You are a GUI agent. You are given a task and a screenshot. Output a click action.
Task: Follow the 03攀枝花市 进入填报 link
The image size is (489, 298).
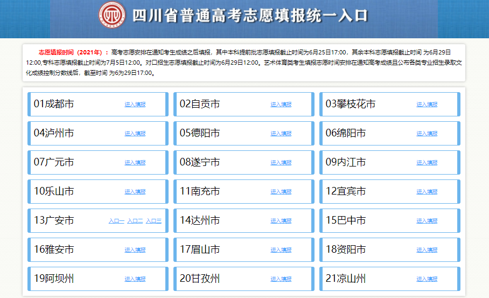pyautogui.click(x=427, y=105)
